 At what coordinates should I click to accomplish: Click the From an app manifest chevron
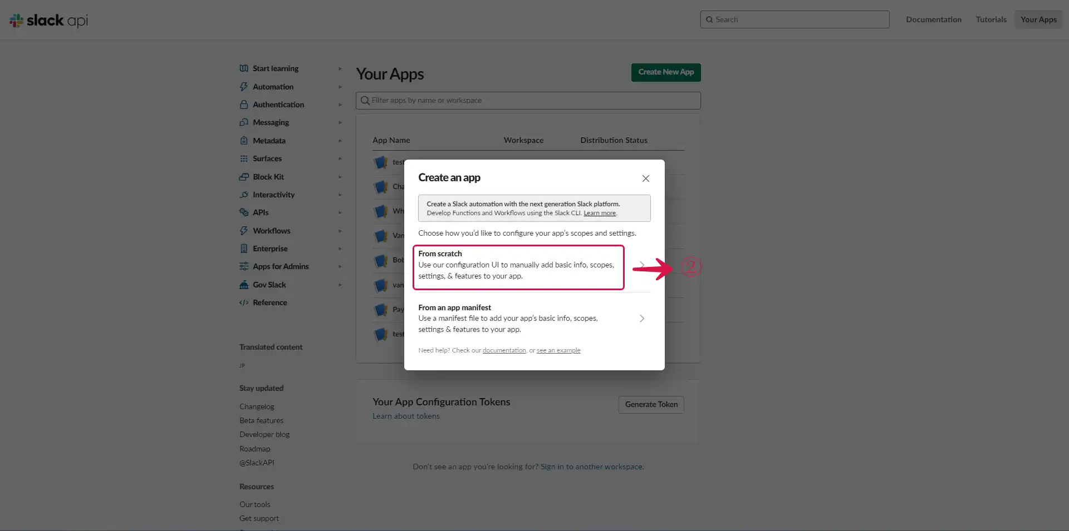pos(642,319)
